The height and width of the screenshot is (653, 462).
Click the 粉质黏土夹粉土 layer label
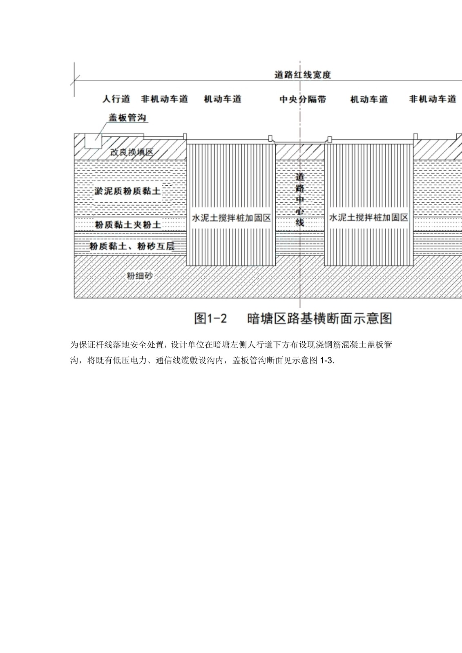tap(128, 225)
